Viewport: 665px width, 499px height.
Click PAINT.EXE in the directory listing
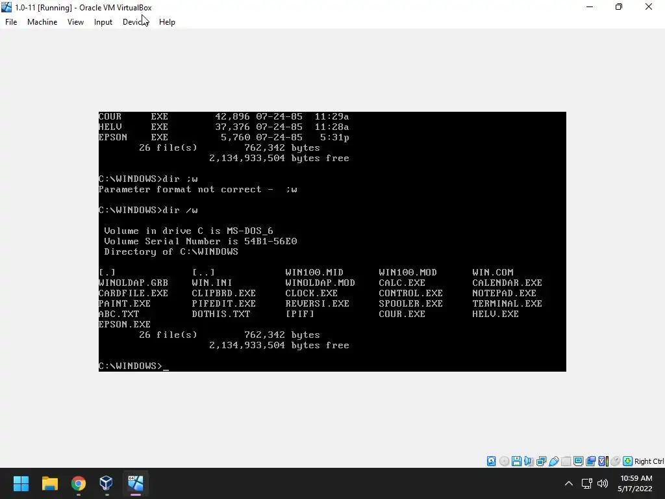pos(125,304)
